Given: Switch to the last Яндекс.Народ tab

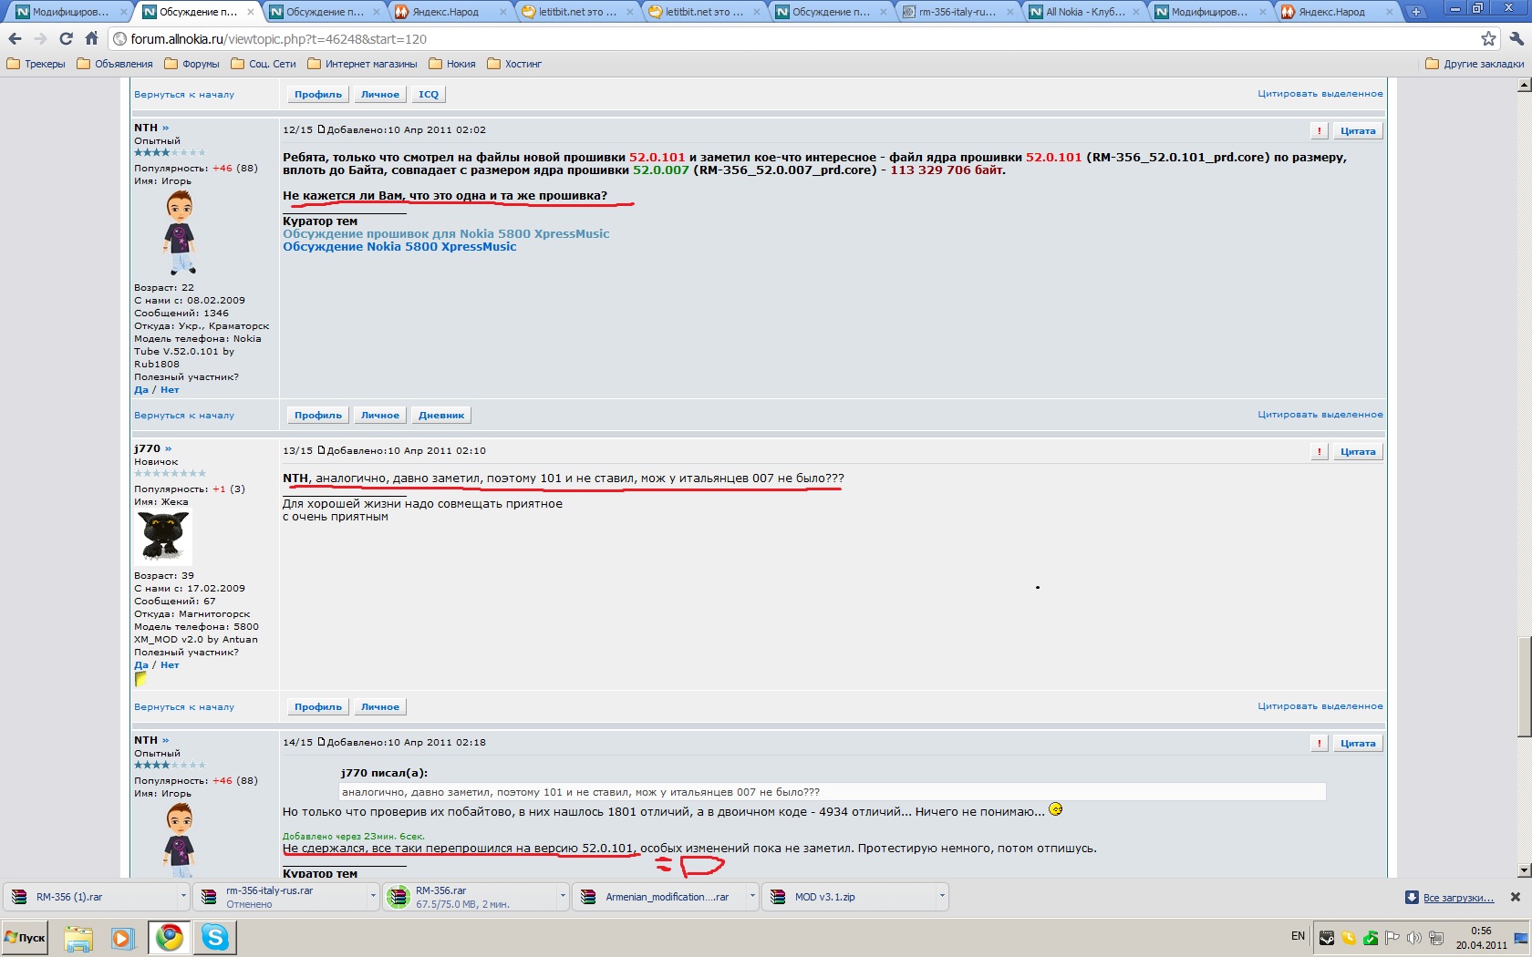Looking at the screenshot, I should [1338, 12].
